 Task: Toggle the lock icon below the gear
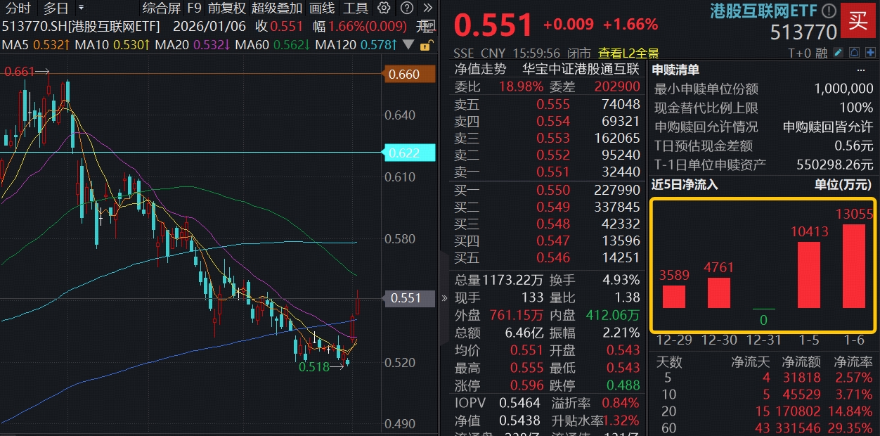pos(425,45)
